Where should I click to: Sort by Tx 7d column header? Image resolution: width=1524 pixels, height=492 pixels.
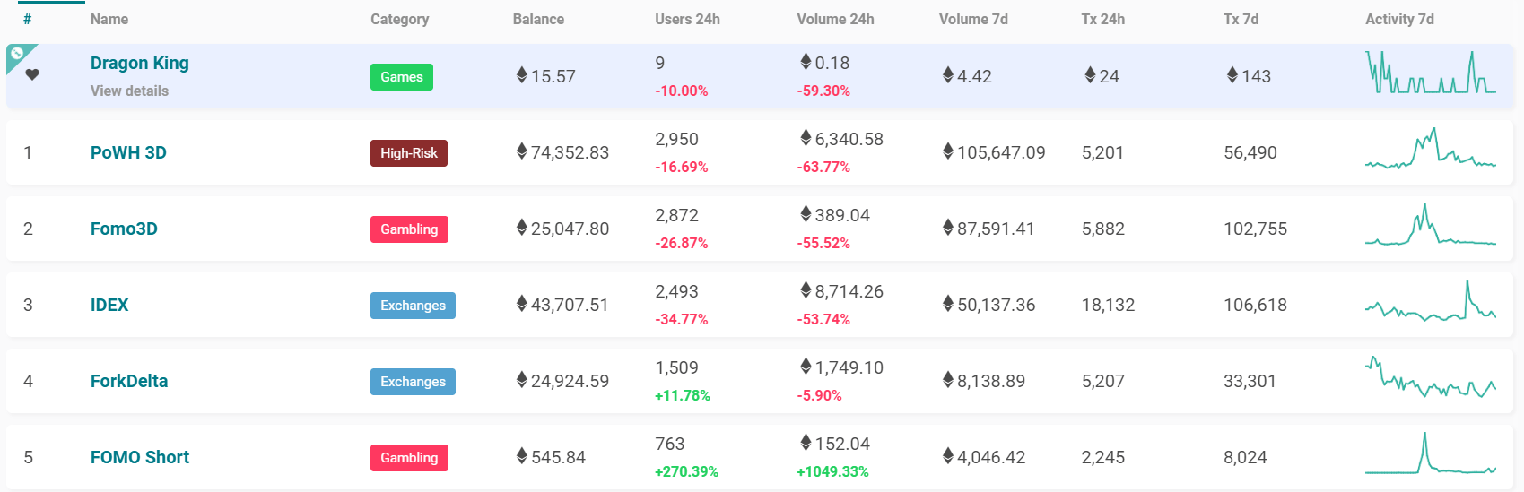(x=1241, y=19)
